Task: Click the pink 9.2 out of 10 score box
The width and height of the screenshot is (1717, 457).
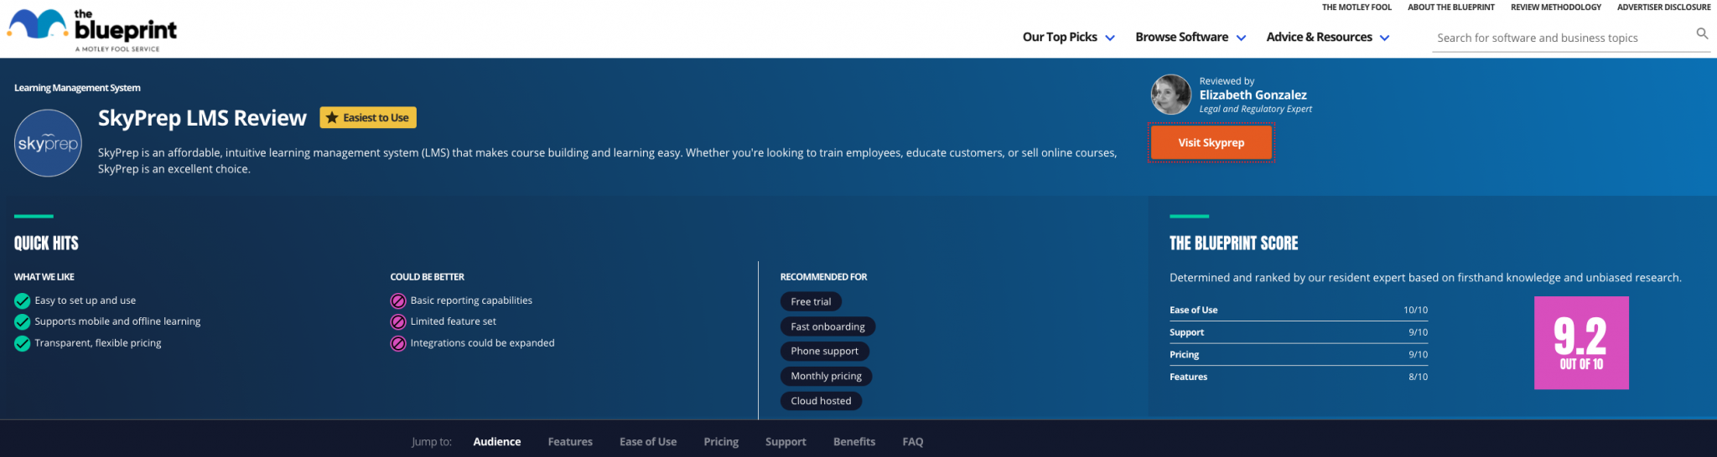Action: pos(1581,343)
